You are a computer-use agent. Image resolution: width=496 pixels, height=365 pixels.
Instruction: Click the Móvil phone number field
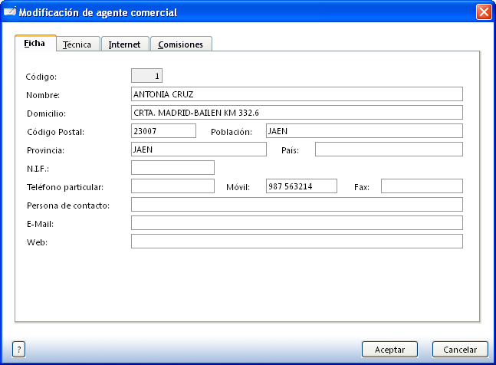301,186
